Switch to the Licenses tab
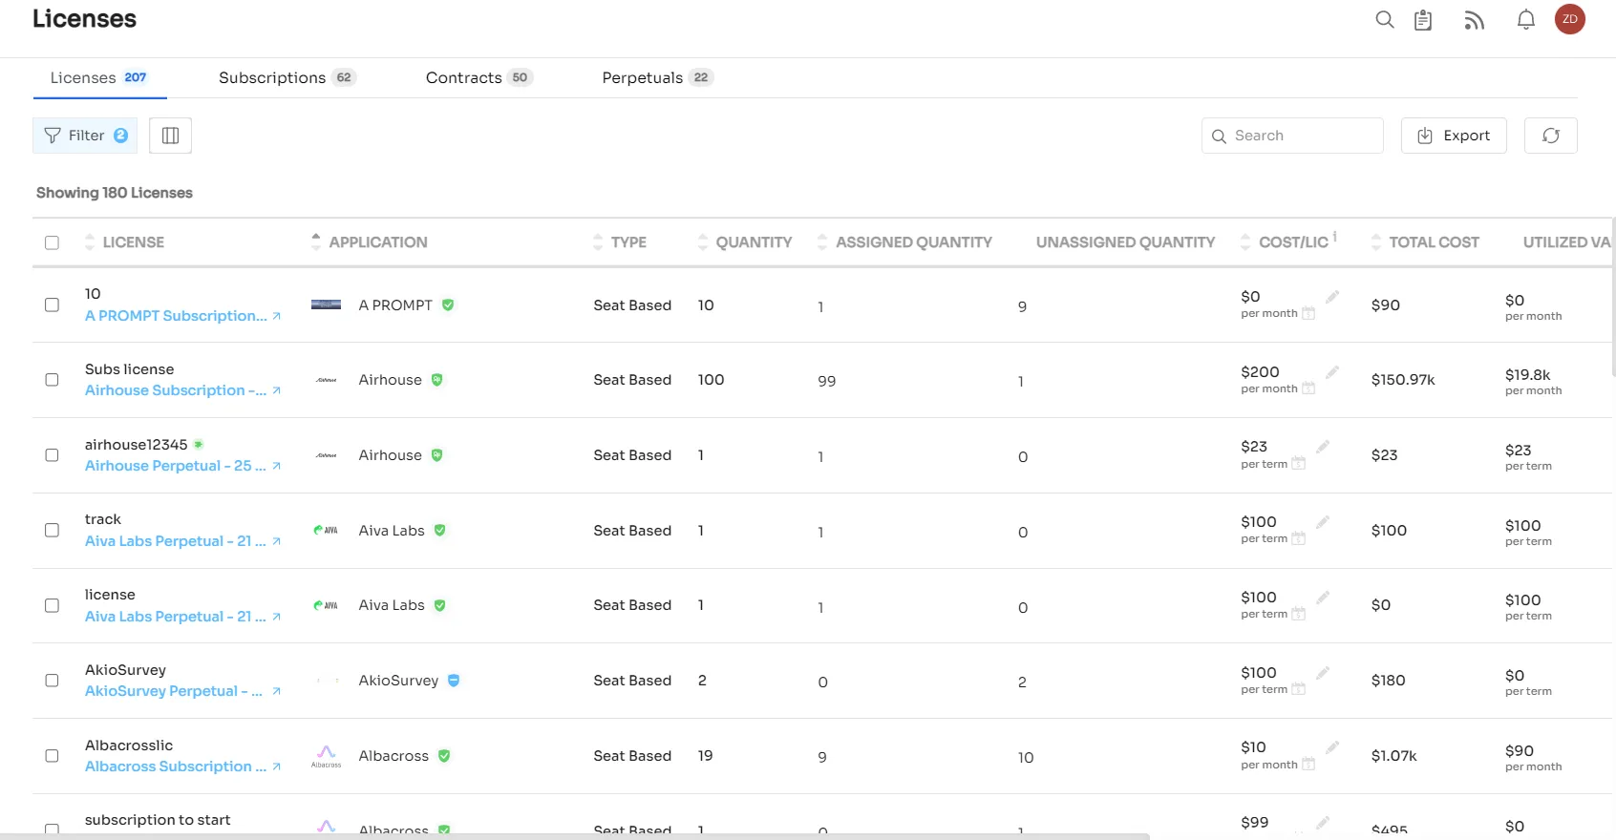Screen dimensions: 1616x840 99,77
